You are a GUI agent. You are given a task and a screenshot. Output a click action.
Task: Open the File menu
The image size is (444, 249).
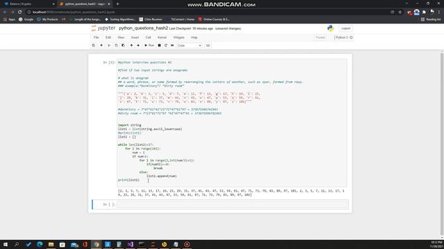(96, 37)
